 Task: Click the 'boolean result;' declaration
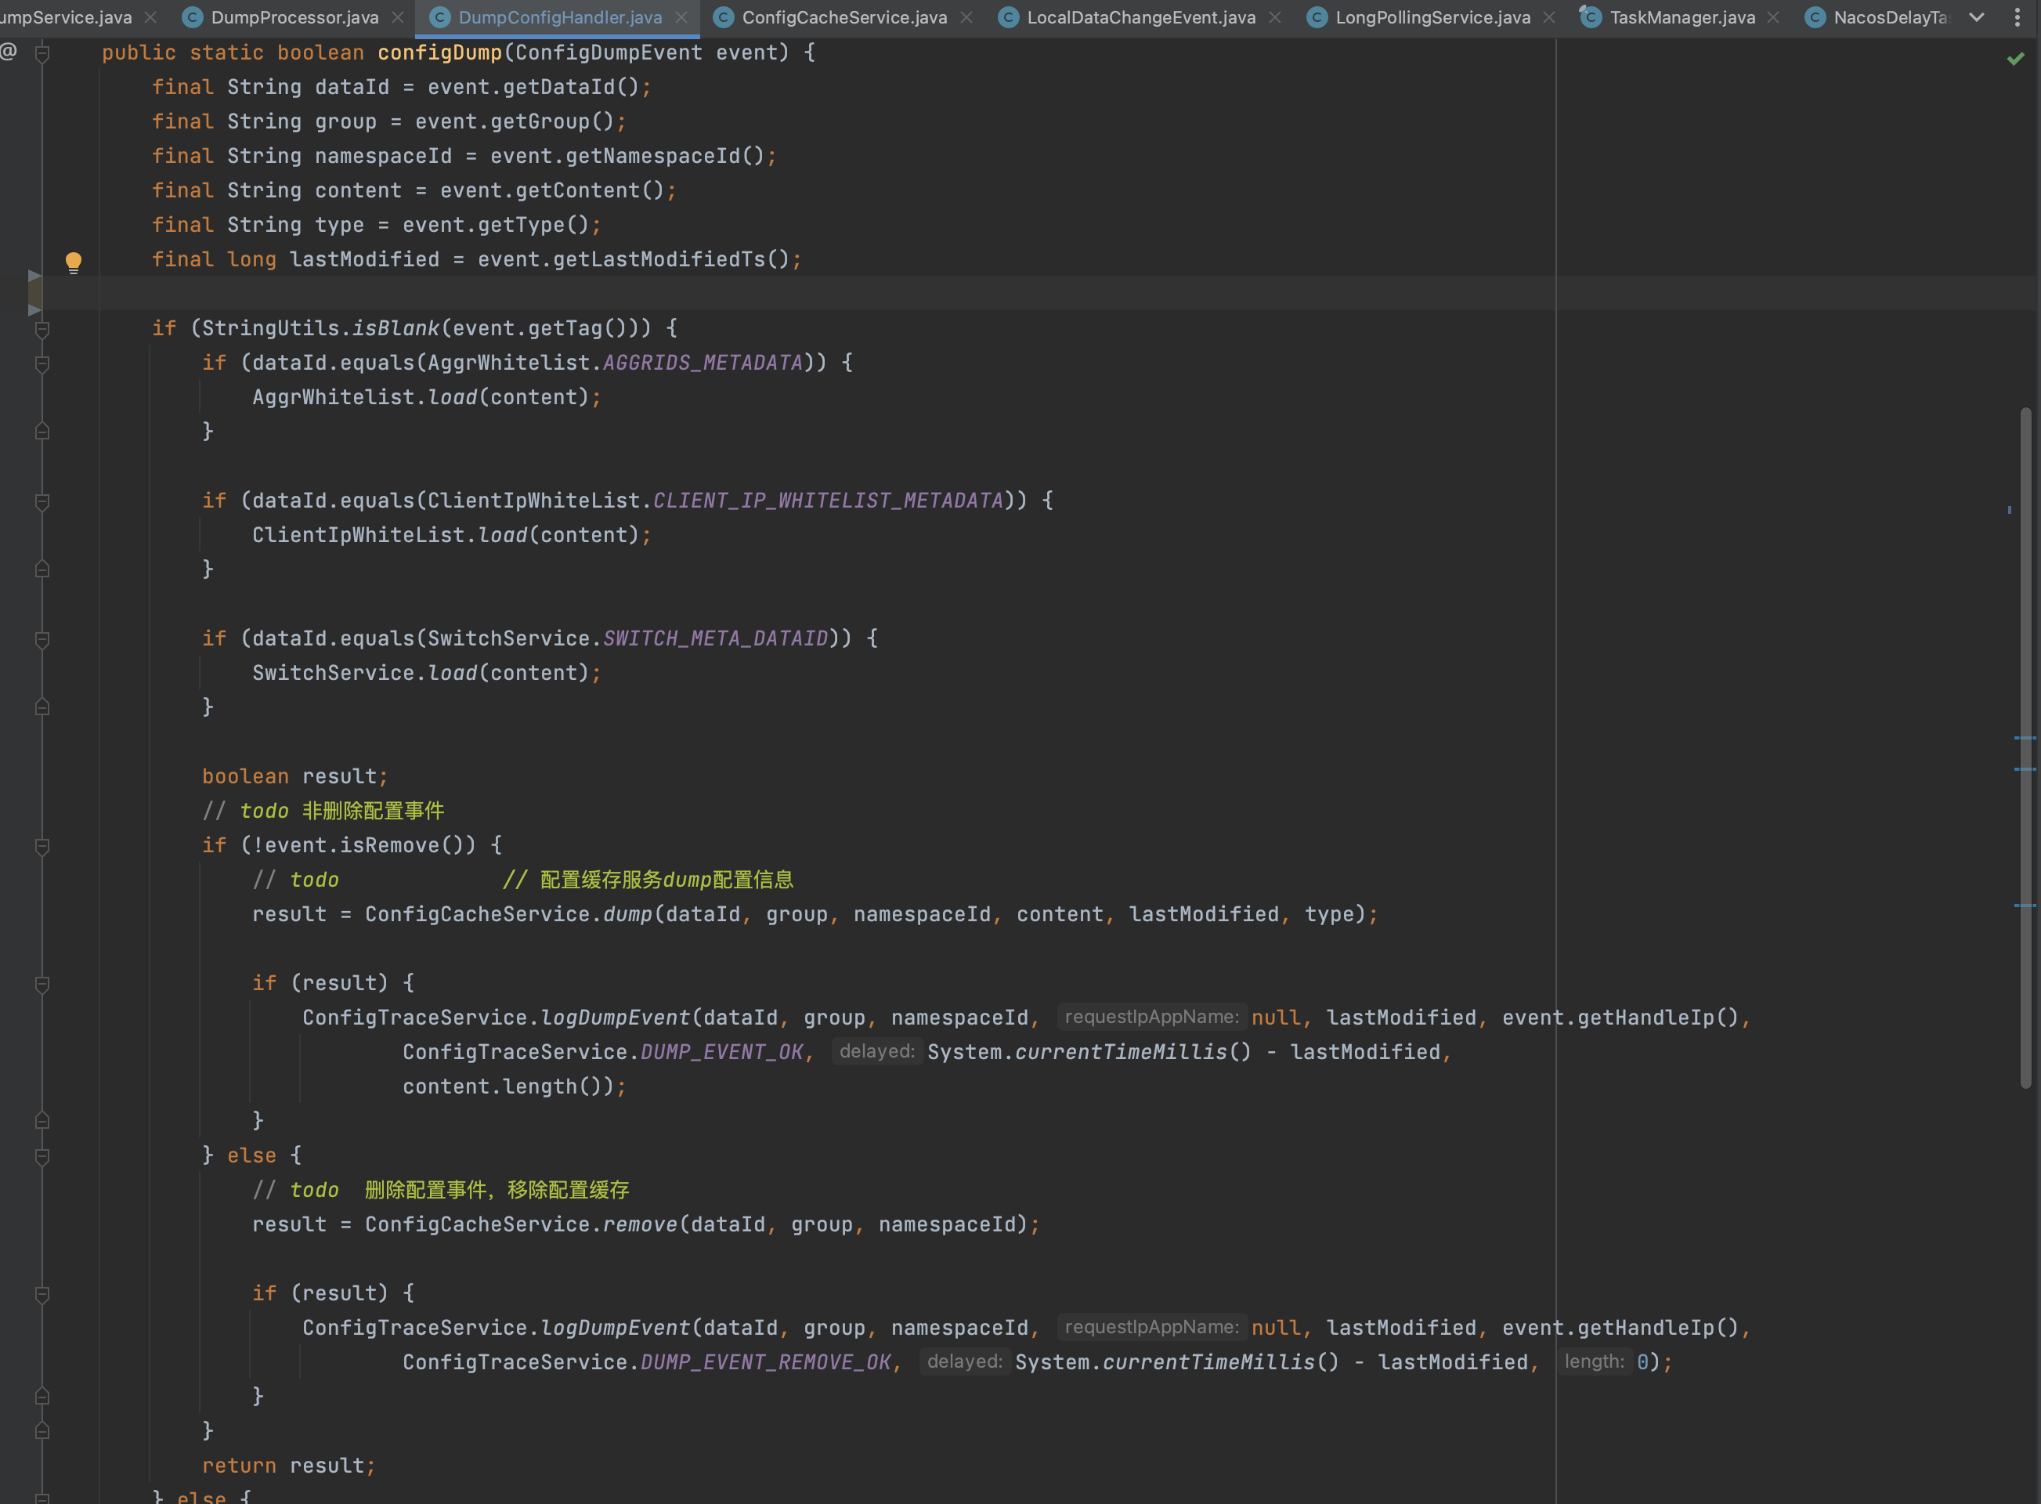click(295, 776)
